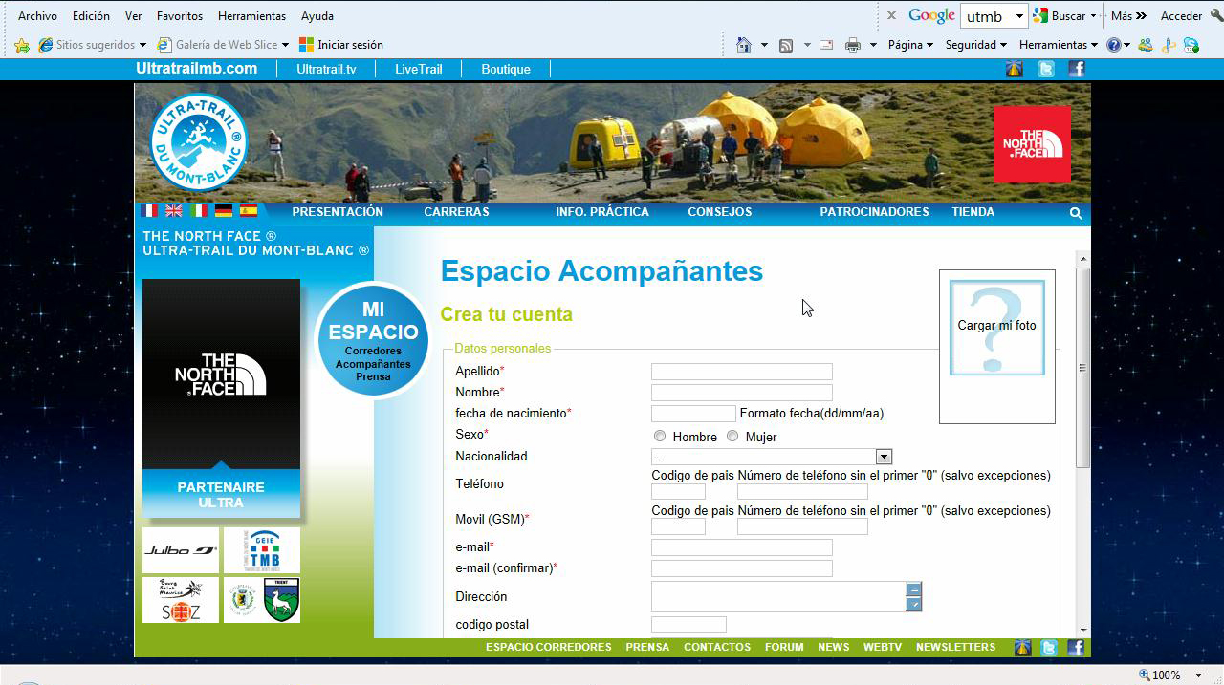1224x685 pixels.
Task: Select the German flag language icon
Action: (x=224, y=211)
